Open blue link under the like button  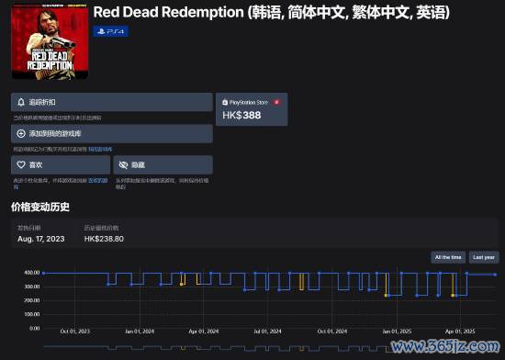[98, 180]
